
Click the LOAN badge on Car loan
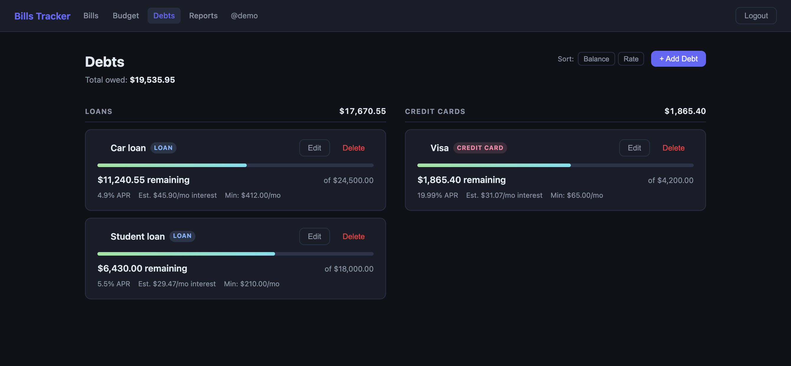pyautogui.click(x=163, y=148)
